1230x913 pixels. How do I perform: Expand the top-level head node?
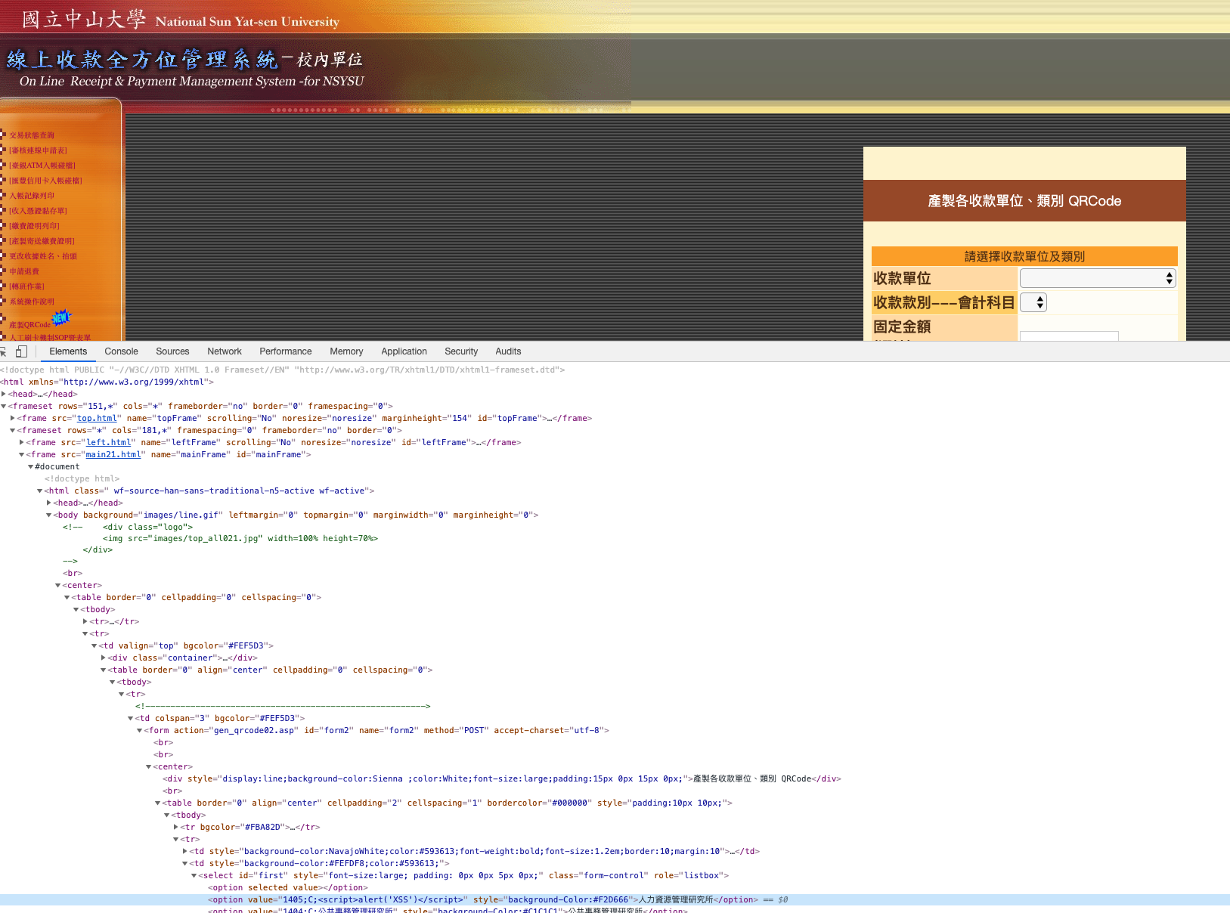pos(4,394)
